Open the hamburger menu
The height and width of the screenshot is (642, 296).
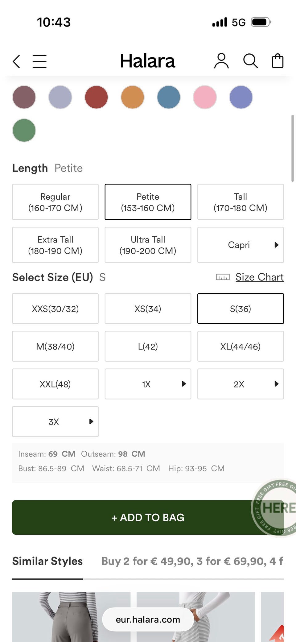(x=39, y=61)
